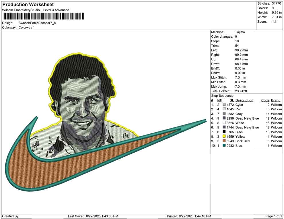Select the design name 'SwooshPabloEscobar7_8'

coord(37,23)
